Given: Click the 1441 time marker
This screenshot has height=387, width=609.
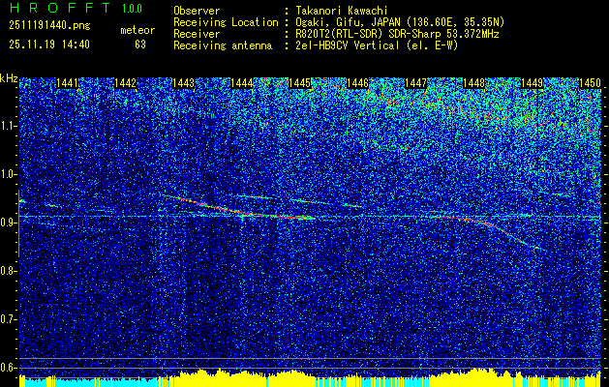Looking at the screenshot, I should pos(68,84).
